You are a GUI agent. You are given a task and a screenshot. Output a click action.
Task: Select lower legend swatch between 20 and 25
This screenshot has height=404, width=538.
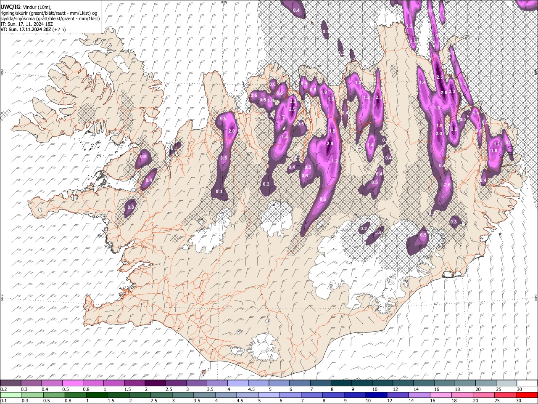coord(484,395)
